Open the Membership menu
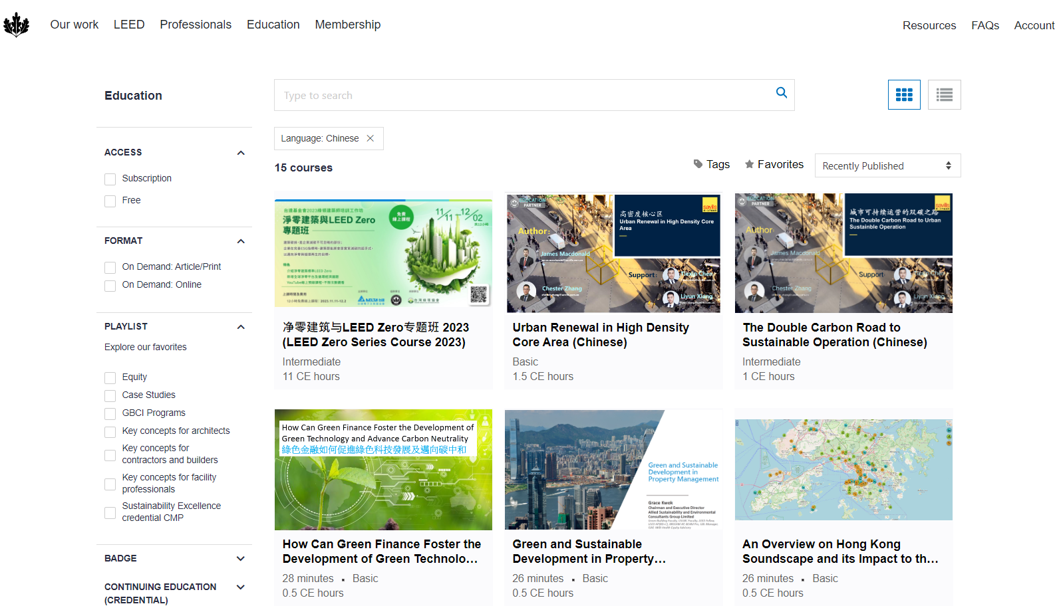 [347, 25]
